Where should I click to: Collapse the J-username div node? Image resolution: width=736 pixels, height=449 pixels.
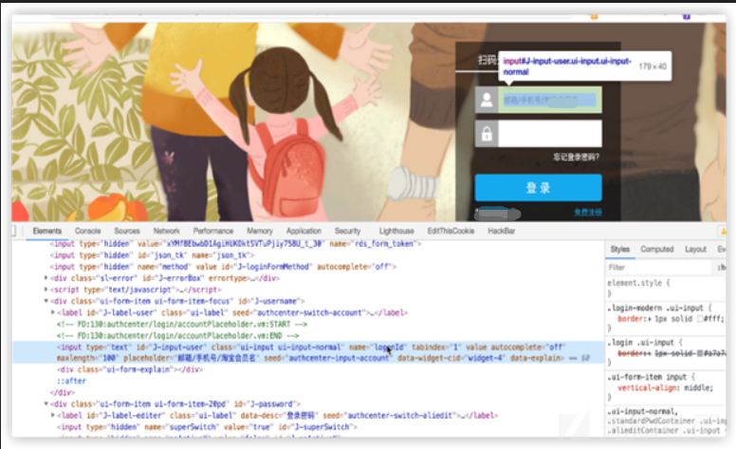[x=46, y=301]
